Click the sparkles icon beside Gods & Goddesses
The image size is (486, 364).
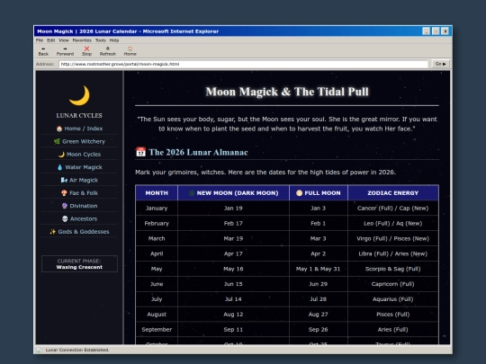coord(53,232)
